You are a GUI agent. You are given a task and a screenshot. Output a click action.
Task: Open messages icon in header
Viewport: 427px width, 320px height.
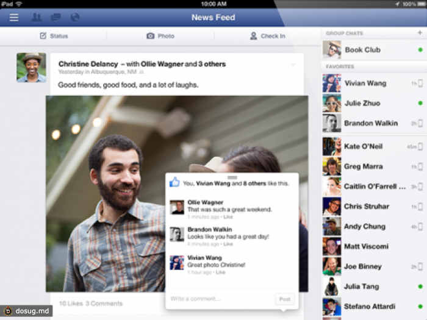pyautogui.click(x=56, y=18)
